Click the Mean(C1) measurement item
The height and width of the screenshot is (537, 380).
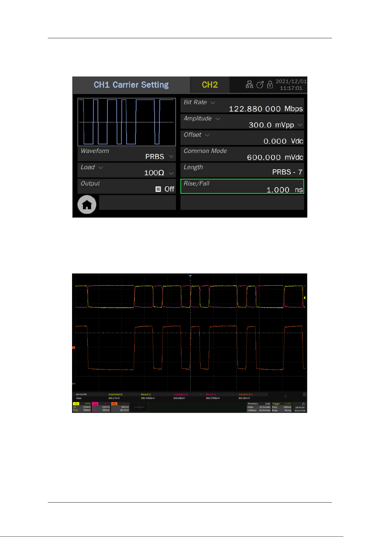click(146, 395)
